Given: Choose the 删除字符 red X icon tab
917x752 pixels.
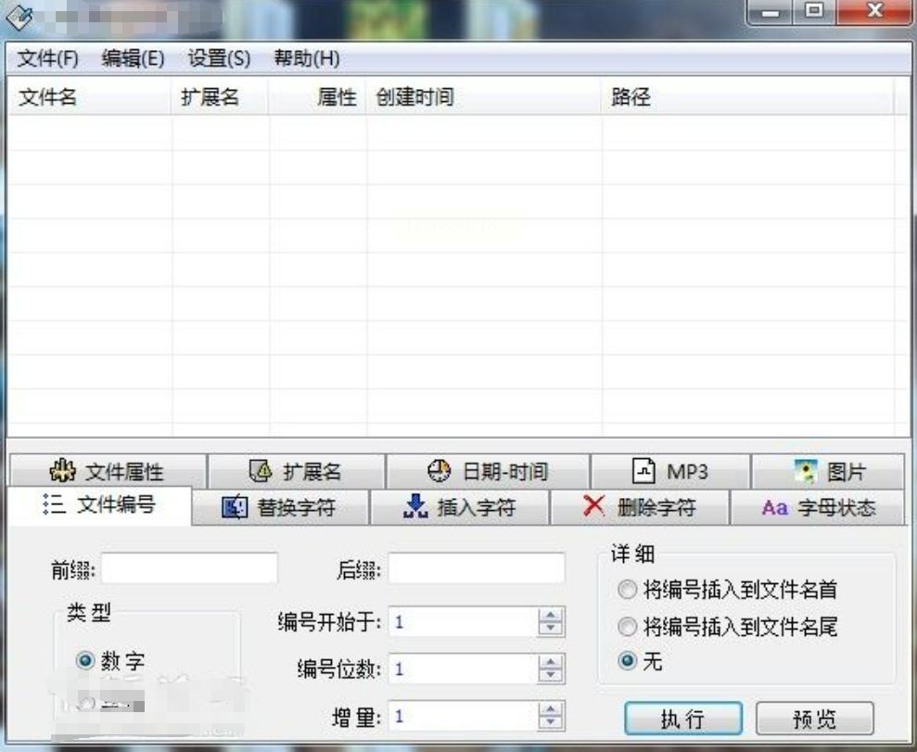Looking at the screenshot, I should click(x=640, y=507).
